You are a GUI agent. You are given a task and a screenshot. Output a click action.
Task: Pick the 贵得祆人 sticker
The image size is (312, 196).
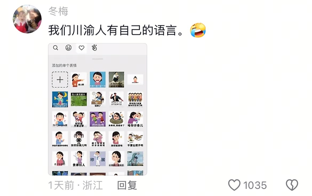(x=79, y=159)
